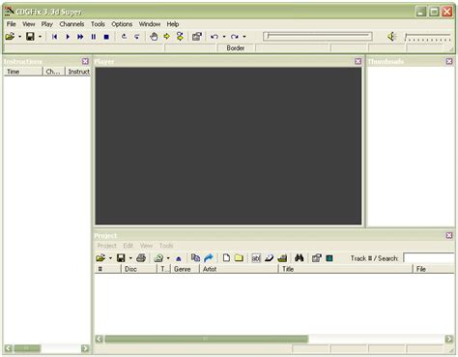Expand the Redo history dropdown arrow
Screen dimensions: 458x357
tap(244, 37)
